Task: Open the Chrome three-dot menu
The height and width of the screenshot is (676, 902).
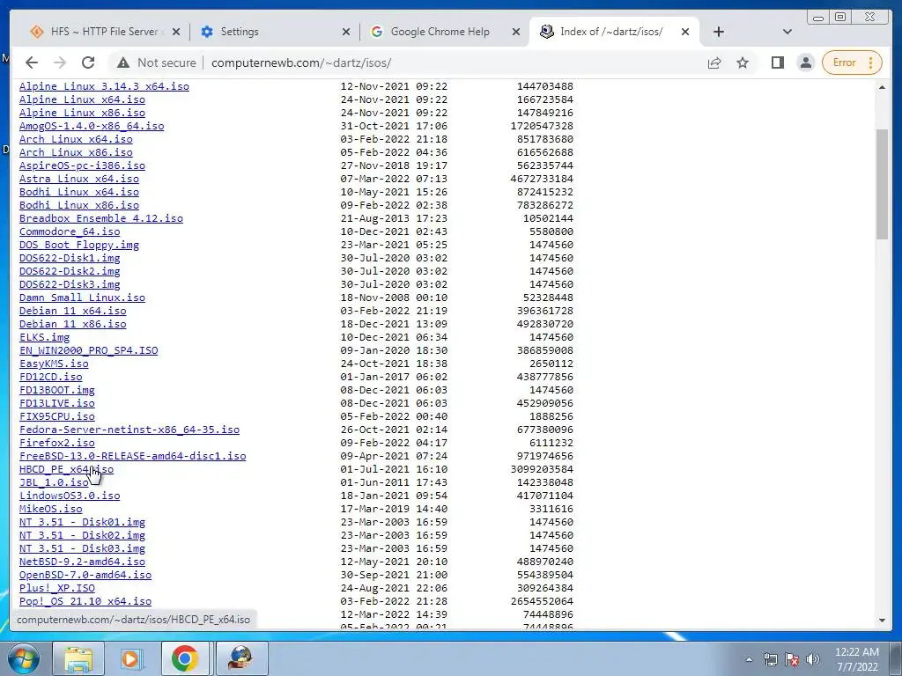Action: pos(871,62)
